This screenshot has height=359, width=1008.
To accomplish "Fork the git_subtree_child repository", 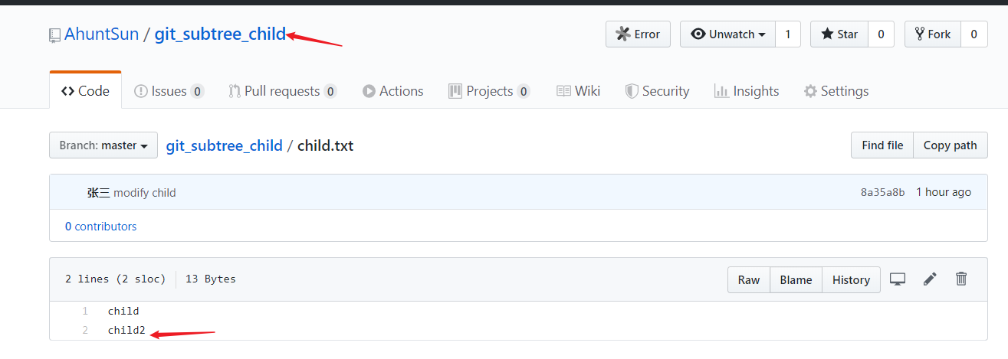I will click(932, 34).
